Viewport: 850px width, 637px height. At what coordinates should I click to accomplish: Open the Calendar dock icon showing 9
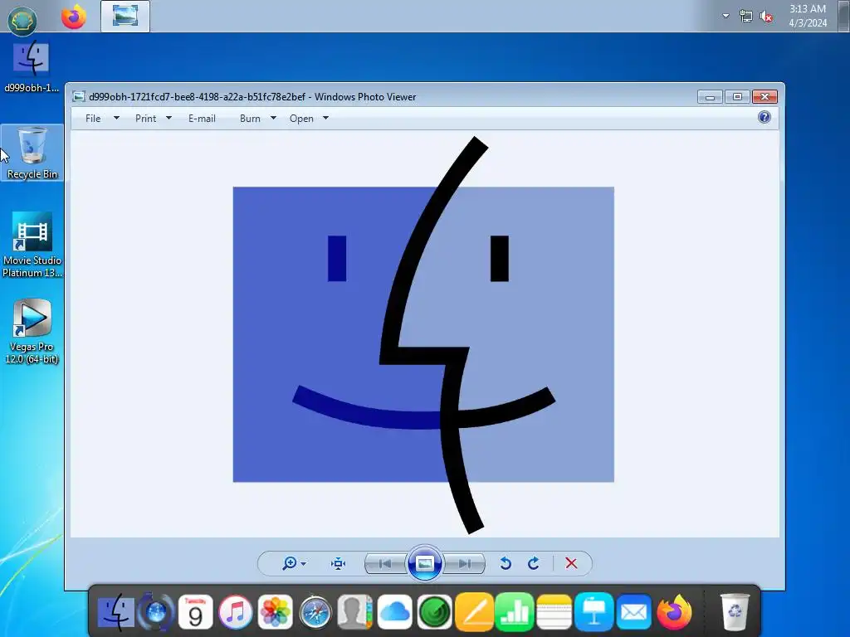(x=195, y=612)
